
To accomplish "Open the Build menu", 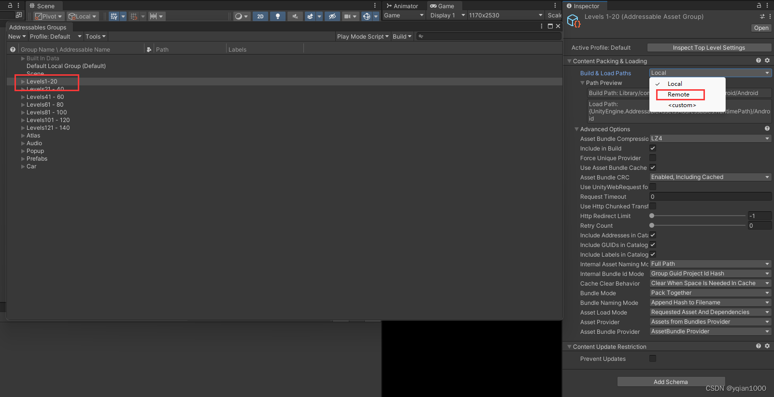I will pyautogui.click(x=402, y=37).
